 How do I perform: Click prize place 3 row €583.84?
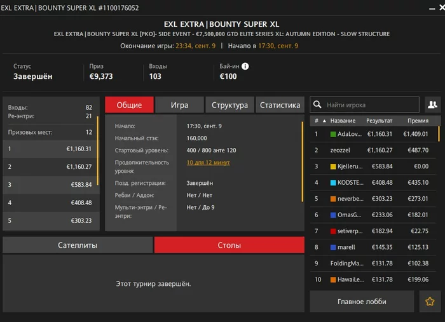[51, 185]
